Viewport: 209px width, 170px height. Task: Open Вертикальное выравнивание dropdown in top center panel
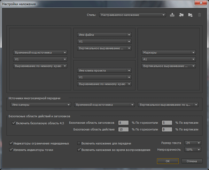[x=104, y=48]
